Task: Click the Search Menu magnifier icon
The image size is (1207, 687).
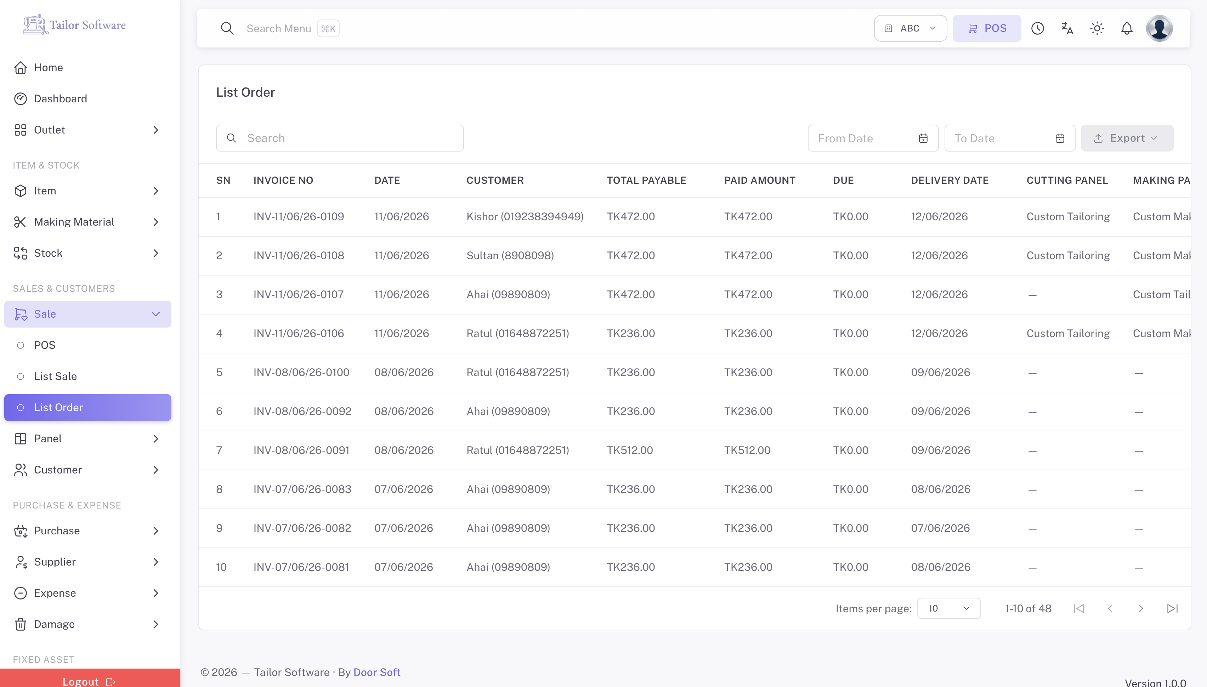Action: 227,28
